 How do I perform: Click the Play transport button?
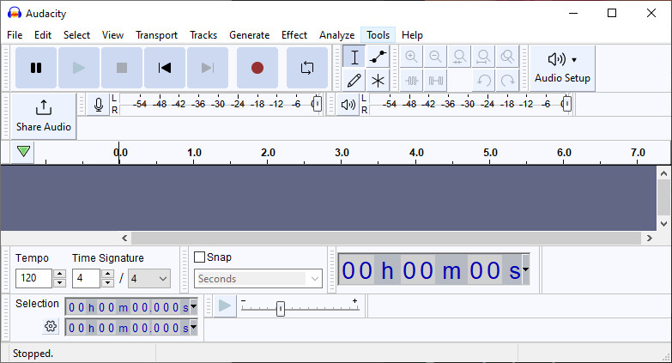[x=79, y=68]
